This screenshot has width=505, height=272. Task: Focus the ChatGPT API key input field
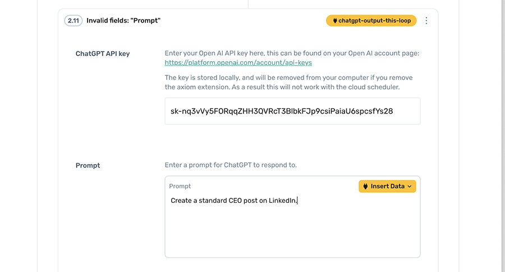coord(292,111)
